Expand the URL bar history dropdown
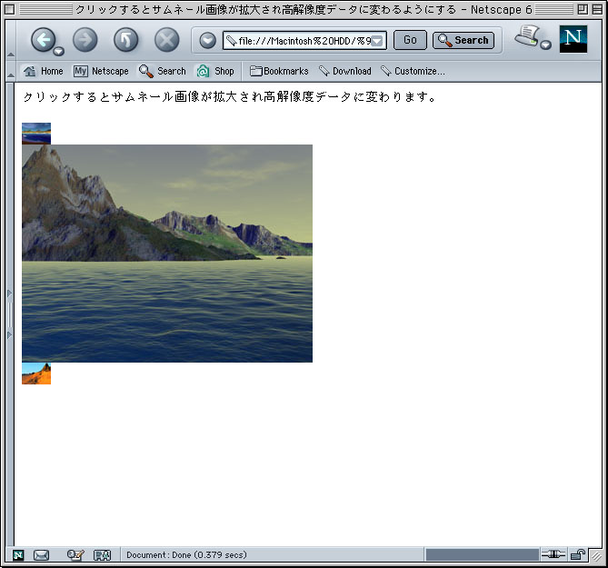Image resolution: width=608 pixels, height=568 pixels. click(377, 41)
